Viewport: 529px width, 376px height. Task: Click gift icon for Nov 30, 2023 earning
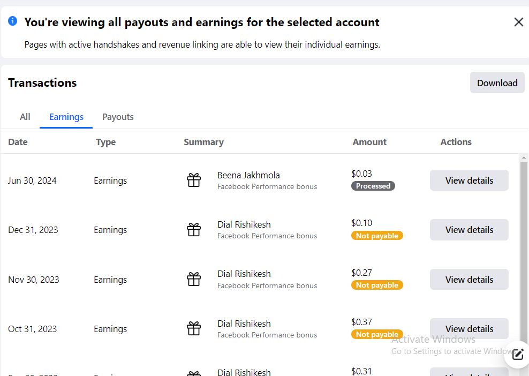194,279
